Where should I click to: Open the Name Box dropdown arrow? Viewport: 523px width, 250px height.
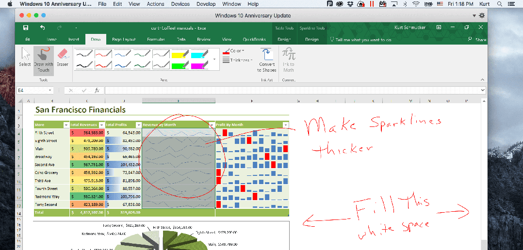(50, 90)
